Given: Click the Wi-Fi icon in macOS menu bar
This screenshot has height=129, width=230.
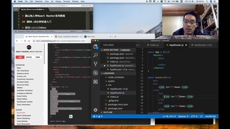Looking at the screenshot, I should point(165,1).
